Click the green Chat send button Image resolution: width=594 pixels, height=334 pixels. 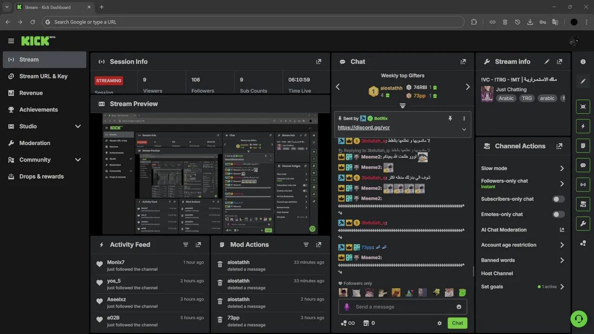click(x=457, y=323)
